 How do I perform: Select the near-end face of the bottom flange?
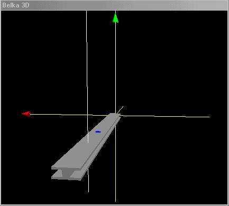coord(66,179)
